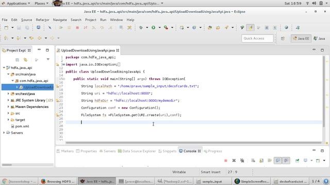The height and width of the screenshot is (185, 330).
Task: Expand folded imports on line 3
Action: (x=64, y=64)
